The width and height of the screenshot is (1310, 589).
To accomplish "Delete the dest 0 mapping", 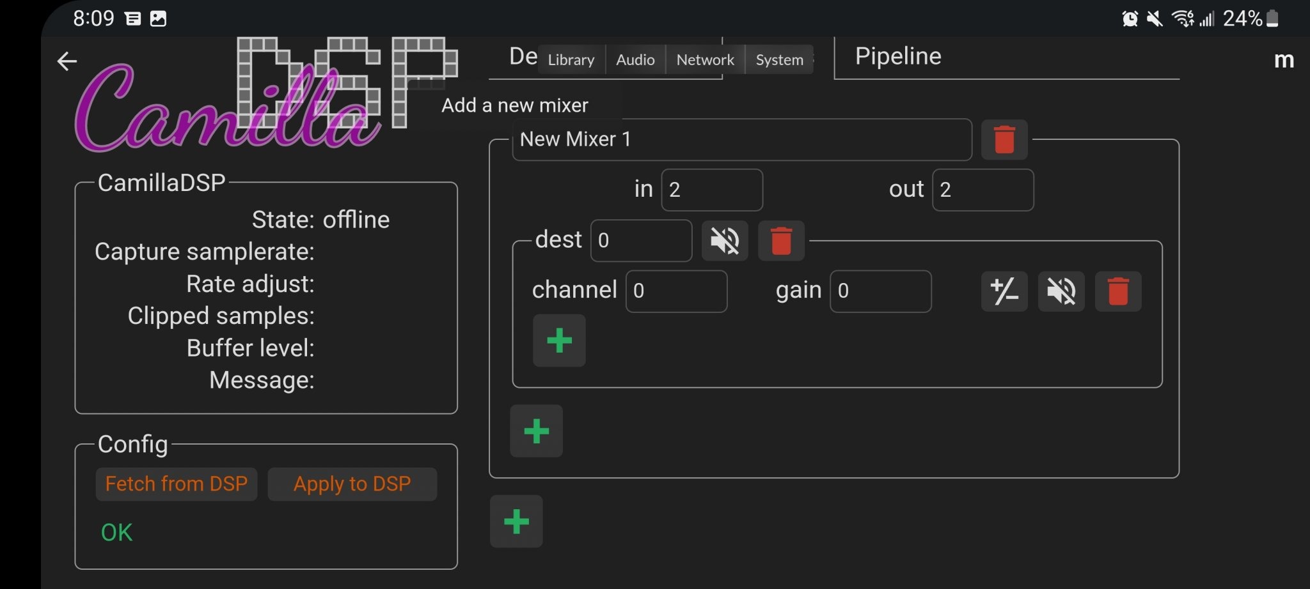I will coord(781,241).
